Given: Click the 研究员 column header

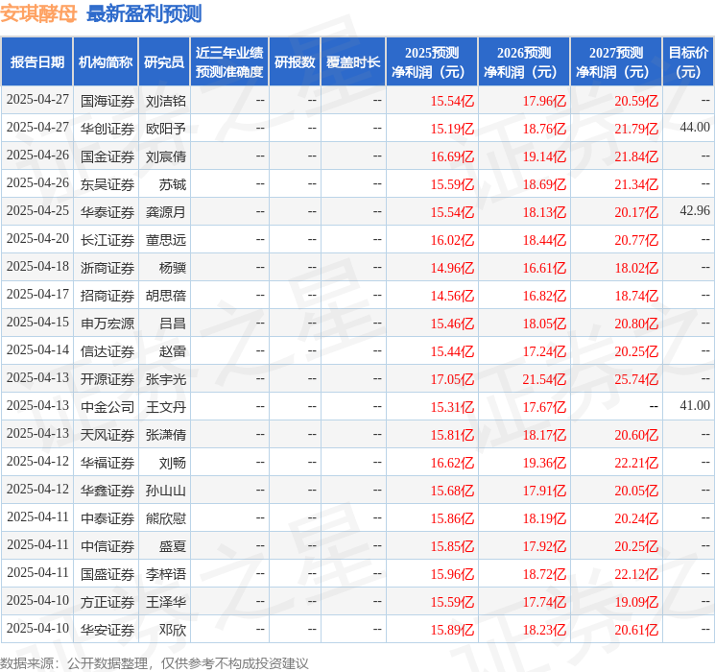Looking at the screenshot, I should coord(164,61).
